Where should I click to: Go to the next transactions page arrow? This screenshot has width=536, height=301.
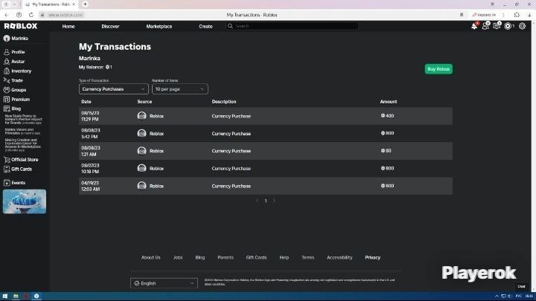(274, 201)
